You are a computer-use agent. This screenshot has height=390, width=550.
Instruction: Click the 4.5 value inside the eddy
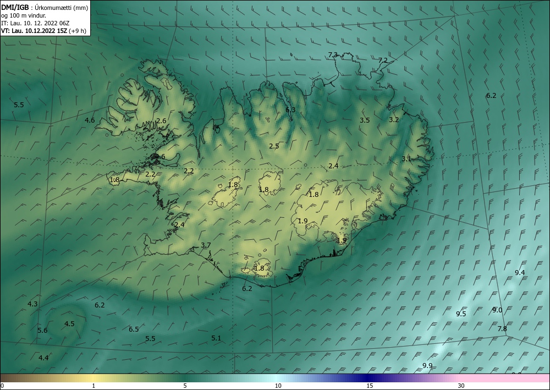[69, 323]
